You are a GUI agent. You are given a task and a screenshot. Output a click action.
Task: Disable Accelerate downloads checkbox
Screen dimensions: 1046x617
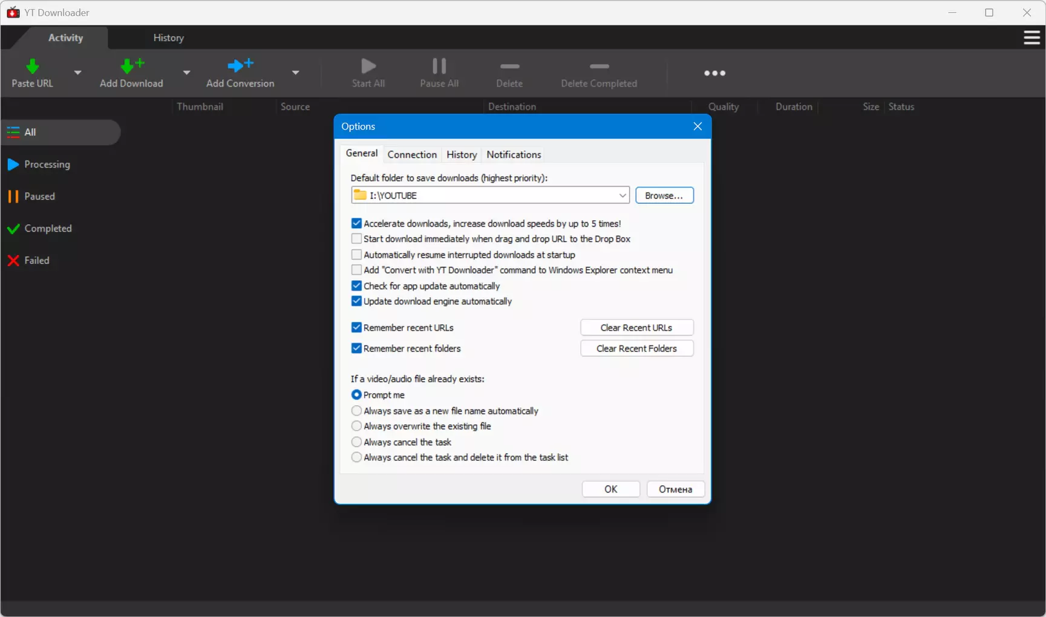(x=356, y=224)
